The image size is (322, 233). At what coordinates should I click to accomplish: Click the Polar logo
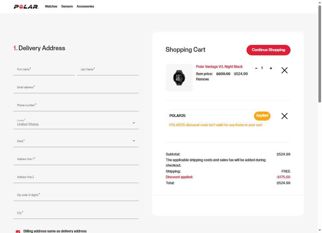click(26, 7)
